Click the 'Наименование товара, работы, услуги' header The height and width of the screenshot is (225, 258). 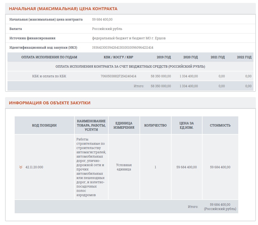91,125
